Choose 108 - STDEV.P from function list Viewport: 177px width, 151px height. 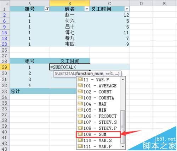coord(98,128)
